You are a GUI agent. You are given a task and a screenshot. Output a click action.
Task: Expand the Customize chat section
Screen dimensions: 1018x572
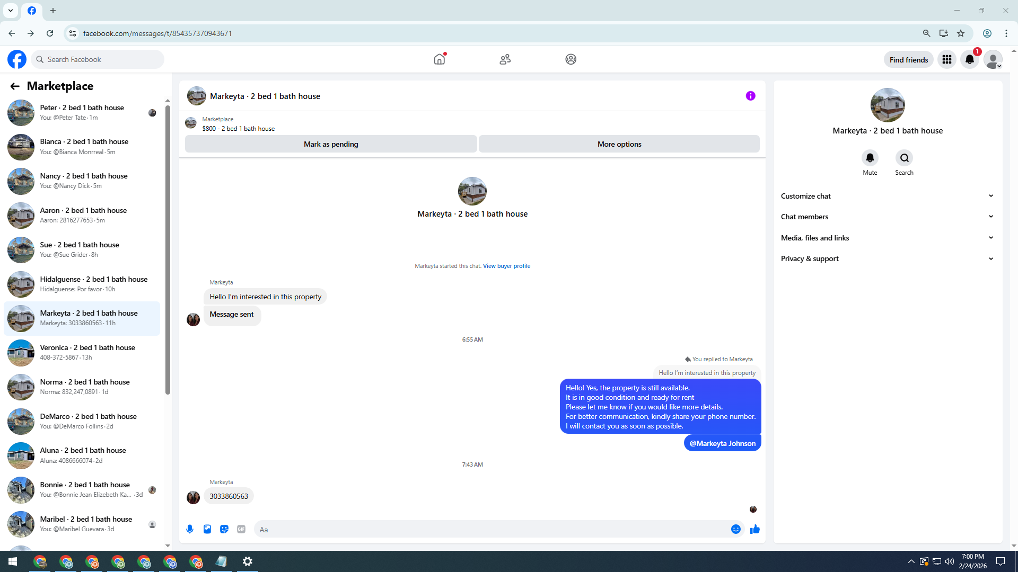coord(887,196)
